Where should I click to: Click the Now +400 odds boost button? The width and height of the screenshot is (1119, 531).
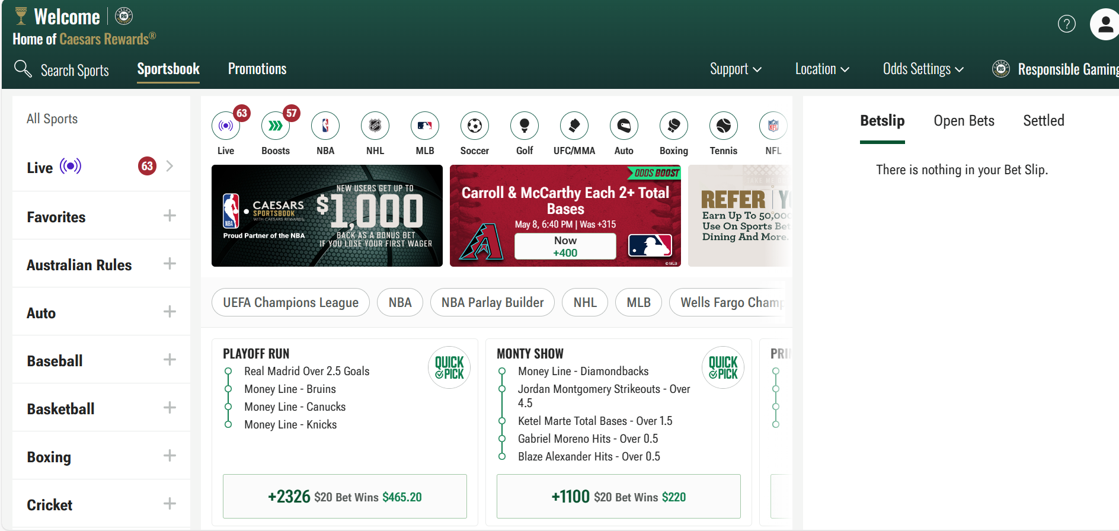(x=565, y=247)
